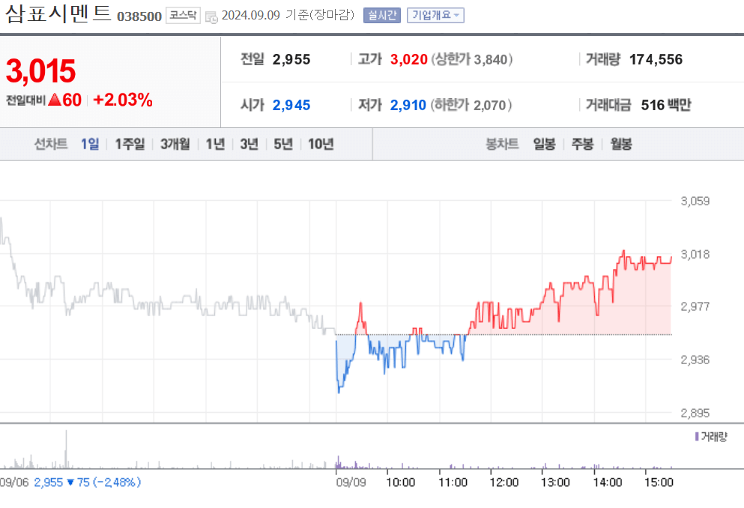Click the current price 3,015
The width and height of the screenshot is (744, 508).
40,70
